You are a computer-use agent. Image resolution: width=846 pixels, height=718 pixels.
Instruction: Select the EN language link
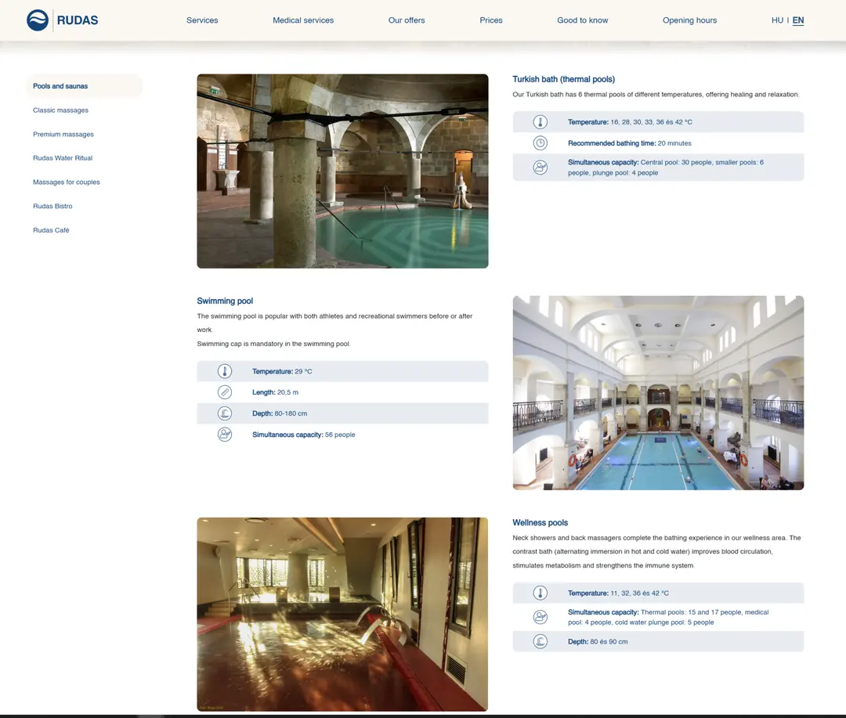pos(798,20)
